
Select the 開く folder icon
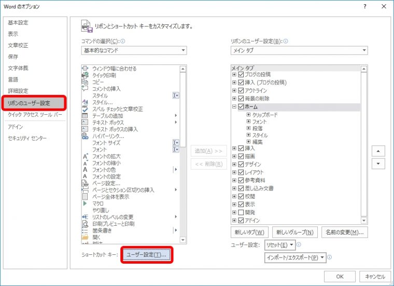(x=85, y=237)
